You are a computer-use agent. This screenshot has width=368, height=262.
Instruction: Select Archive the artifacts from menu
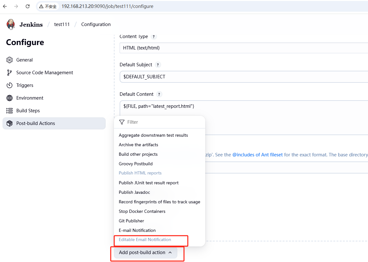pyautogui.click(x=138, y=145)
